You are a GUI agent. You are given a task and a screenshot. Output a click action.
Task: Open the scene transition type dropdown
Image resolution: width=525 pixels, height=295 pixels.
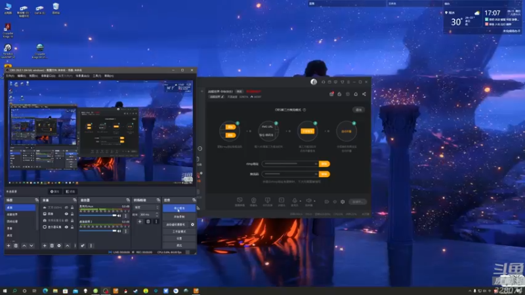pyautogui.click(x=146, y=207)
